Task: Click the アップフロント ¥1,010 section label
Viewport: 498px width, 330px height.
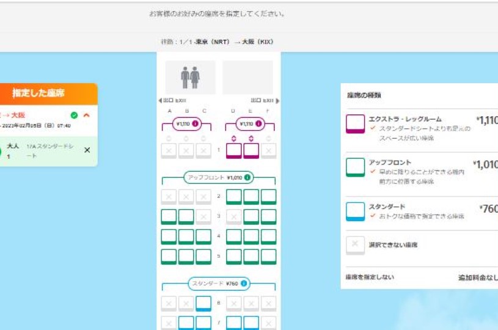Action: click(x=219, y=178)
